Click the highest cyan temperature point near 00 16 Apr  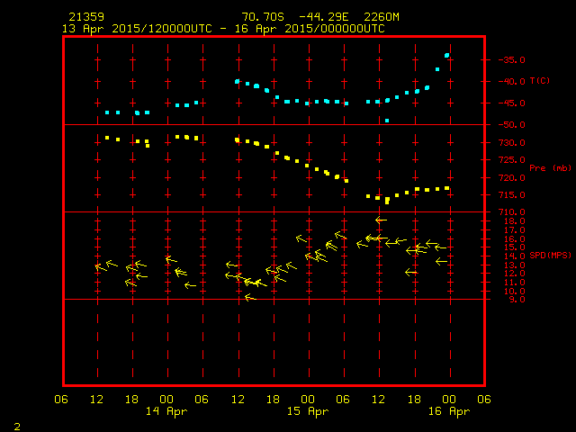coord(446,56)
